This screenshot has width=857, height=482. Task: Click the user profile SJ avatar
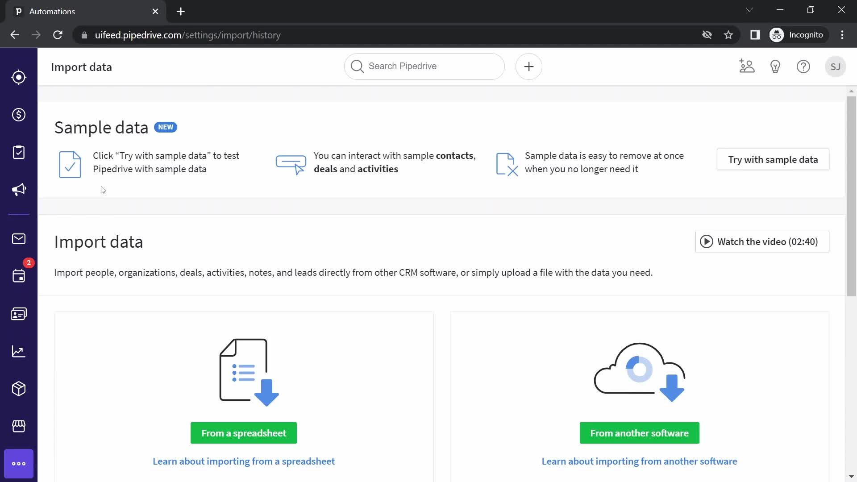(836, 66)
